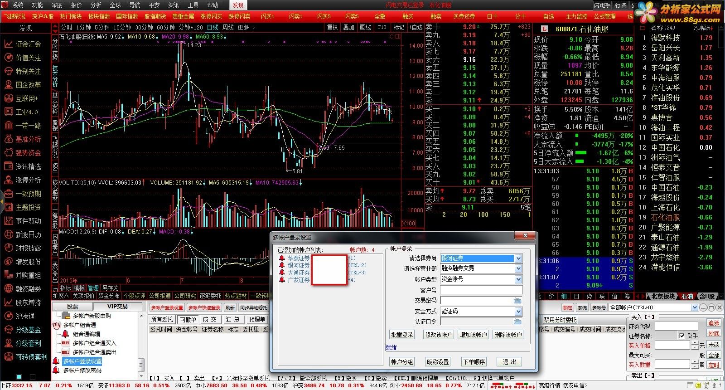
Task: Switch to the dark page indicator square
Action: pos(32,377)
